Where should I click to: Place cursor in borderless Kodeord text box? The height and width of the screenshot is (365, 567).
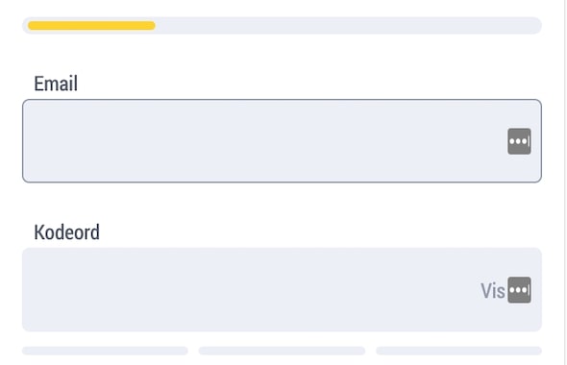click(282, 289)
